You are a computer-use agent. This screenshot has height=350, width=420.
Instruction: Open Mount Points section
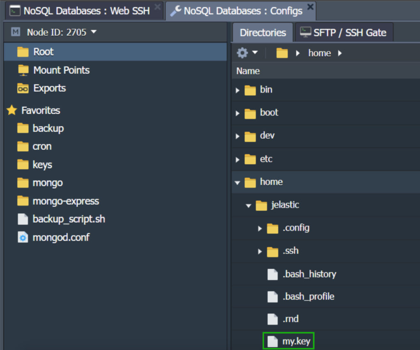point(62,70)
